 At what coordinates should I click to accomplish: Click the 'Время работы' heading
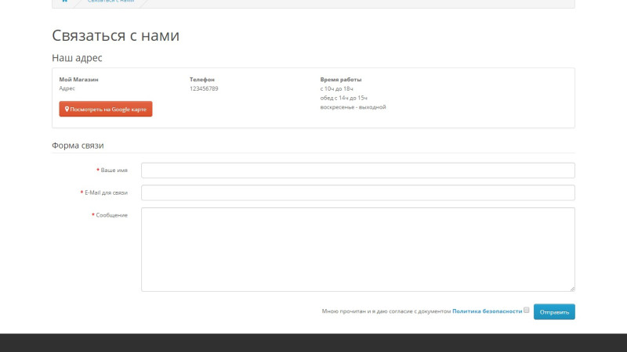click(x=341, y=80)
